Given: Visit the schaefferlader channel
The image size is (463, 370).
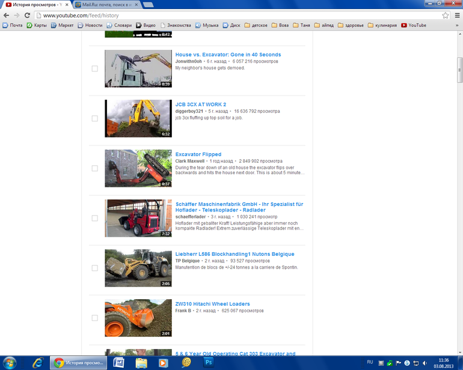Looking at the screenshot, I should coord(191,217).
